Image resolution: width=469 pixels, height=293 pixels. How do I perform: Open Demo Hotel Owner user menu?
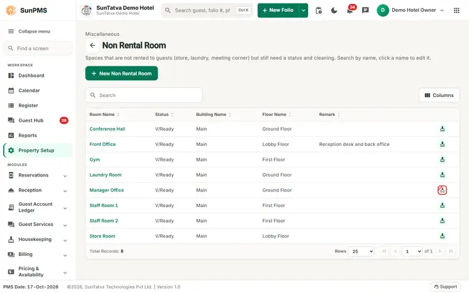(x=410, y=10)
